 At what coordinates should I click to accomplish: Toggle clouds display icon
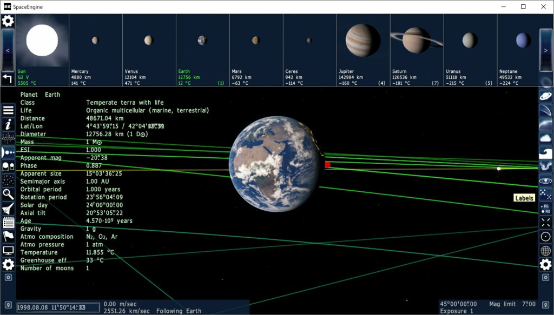[x=545, y=138]
